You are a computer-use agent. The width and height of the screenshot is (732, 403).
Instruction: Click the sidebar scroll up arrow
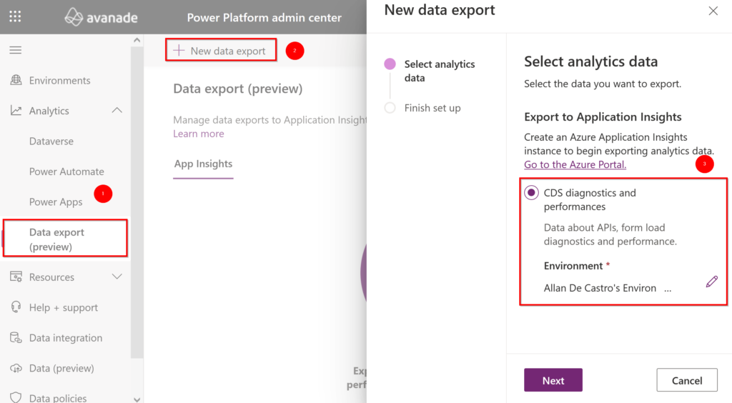(x=137, y=40)
